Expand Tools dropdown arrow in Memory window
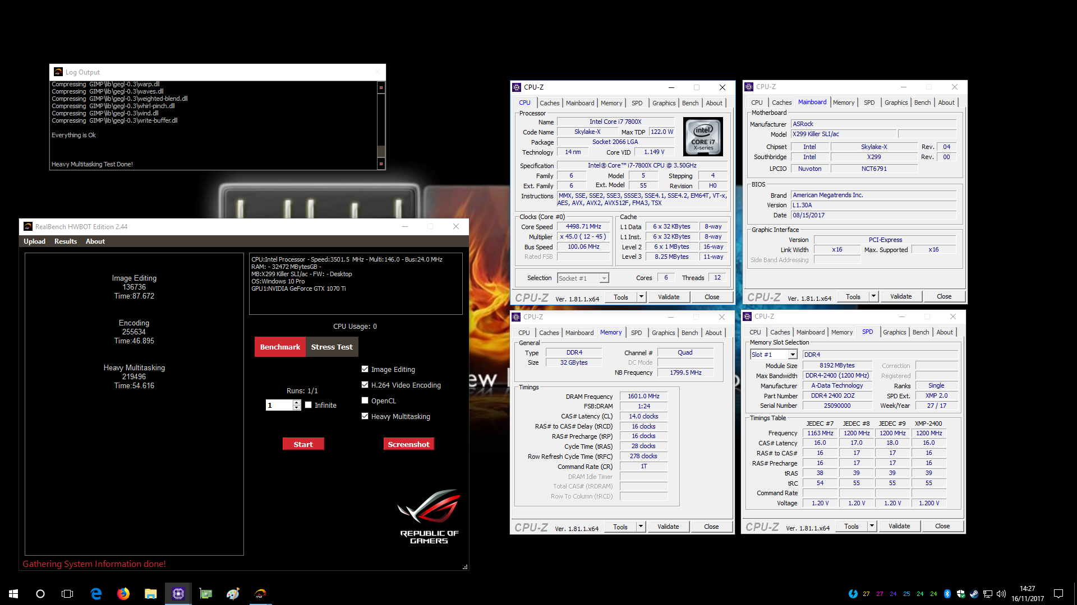This screenshot has height=605, width=1077. click(x=641, y=527)
